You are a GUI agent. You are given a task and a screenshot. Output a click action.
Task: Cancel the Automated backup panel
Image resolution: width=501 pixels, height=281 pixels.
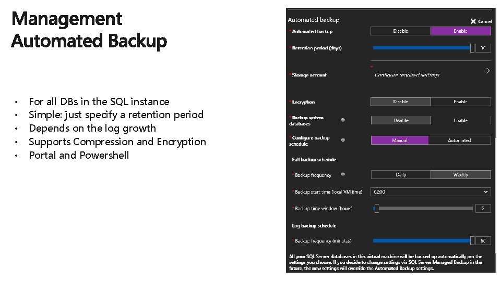pos(481,21)
